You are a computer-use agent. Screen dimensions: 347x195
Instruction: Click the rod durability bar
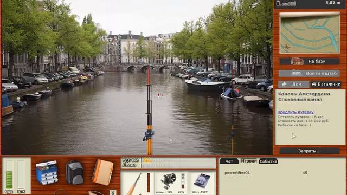[148, 183]
